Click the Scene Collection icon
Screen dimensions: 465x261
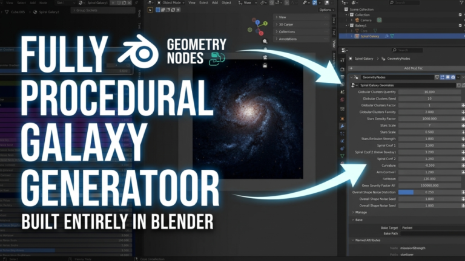point(346,10)
